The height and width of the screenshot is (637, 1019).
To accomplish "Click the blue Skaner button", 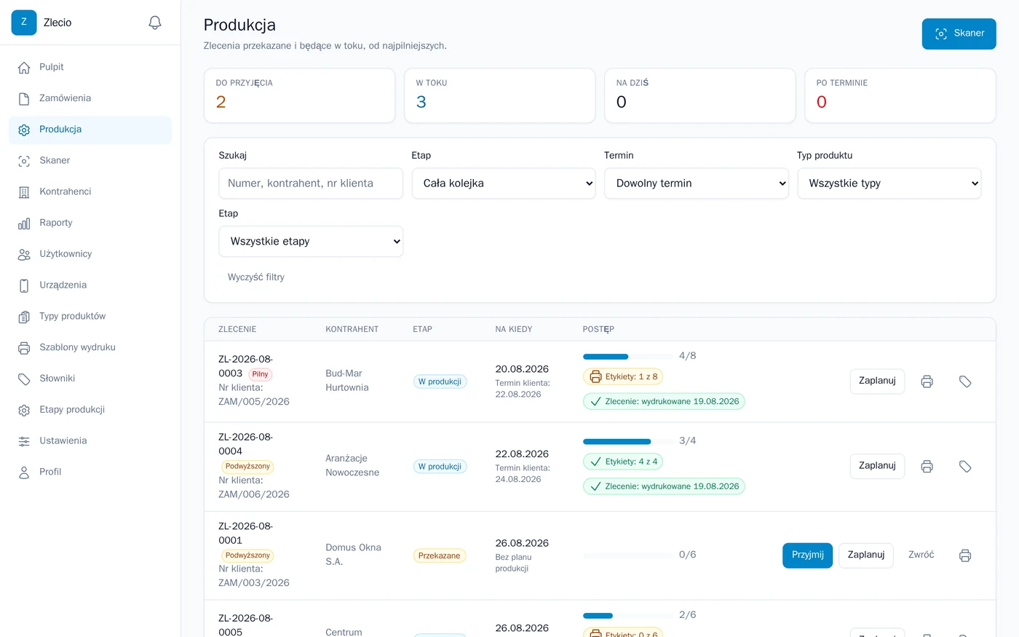I will tap(959, 34).
